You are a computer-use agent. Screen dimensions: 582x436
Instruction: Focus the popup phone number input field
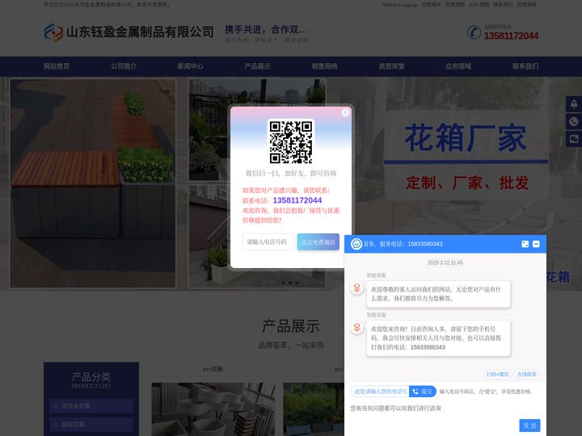[x=268, y=241]
